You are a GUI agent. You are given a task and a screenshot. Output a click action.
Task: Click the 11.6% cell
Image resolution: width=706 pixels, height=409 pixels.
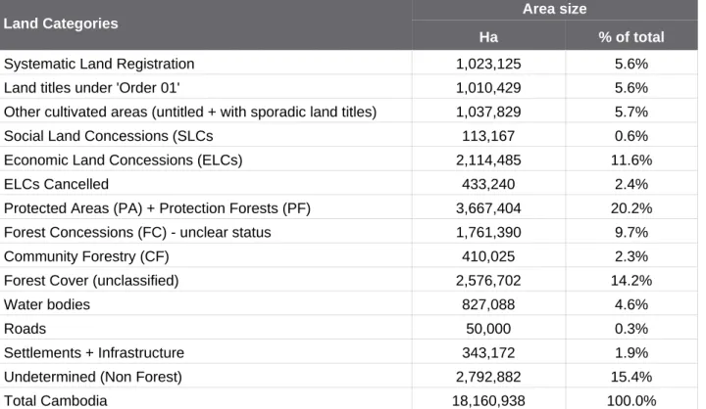pyautogui.click(x=631, y=160)
